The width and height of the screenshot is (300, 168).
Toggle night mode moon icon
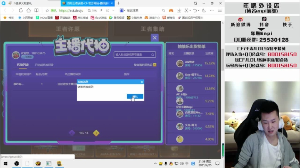tap(204, 10)
